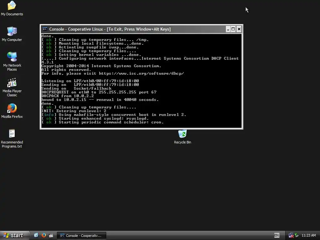The image size is (320, 240).
Task: Click the 'DHCPACK from 10.0.2.2' line
Action: tap(67, 96)
